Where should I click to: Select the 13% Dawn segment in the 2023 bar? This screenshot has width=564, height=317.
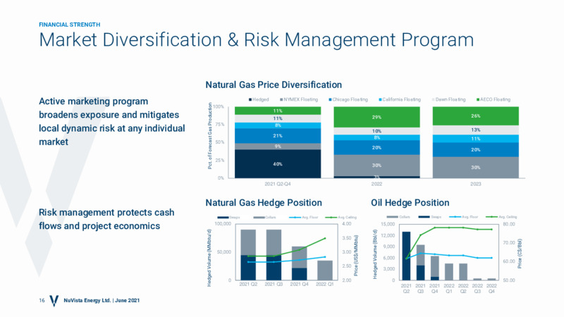(475, 130)
